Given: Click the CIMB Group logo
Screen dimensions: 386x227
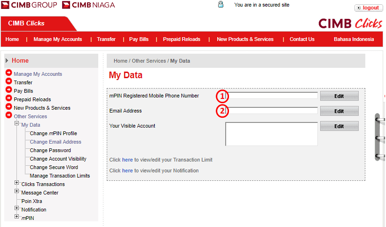Looking at the screenshot, I should pos(29,5).
